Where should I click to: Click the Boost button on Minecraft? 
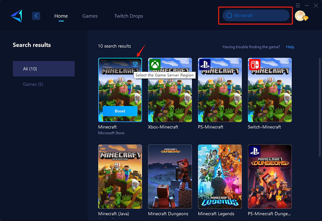tap(120, 111)
